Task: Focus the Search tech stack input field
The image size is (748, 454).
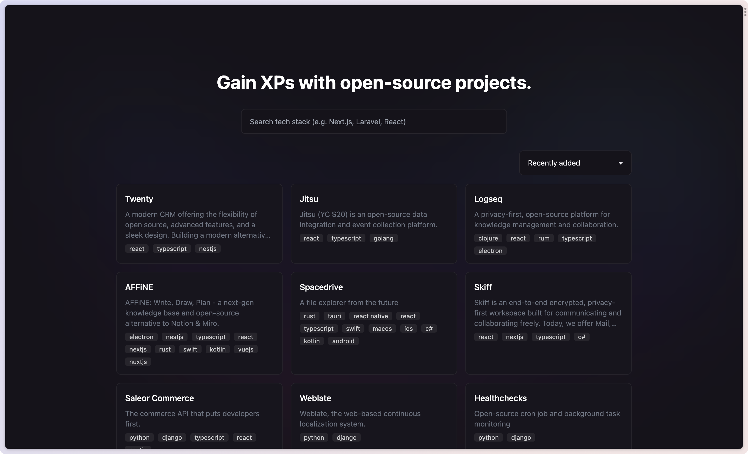Action: point(374,122)
